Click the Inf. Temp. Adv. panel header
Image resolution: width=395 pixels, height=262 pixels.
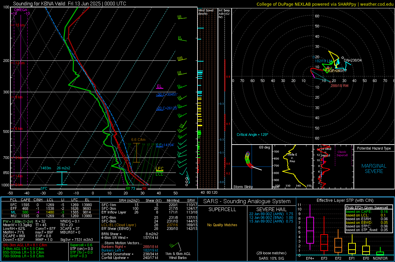[x=224, y=14]
